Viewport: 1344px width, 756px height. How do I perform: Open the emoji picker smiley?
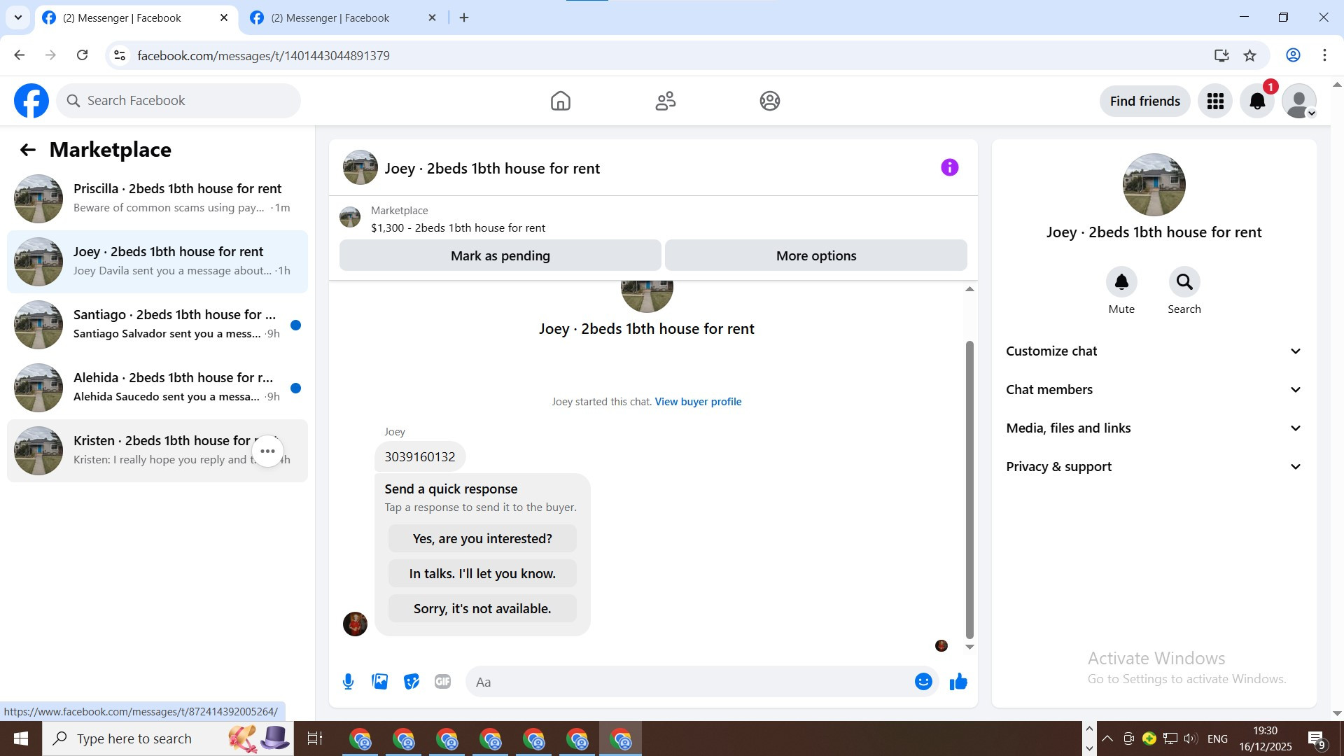click(x=924, y=682)
